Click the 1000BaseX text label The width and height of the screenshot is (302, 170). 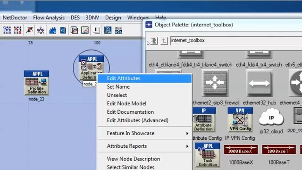(241, 162)
